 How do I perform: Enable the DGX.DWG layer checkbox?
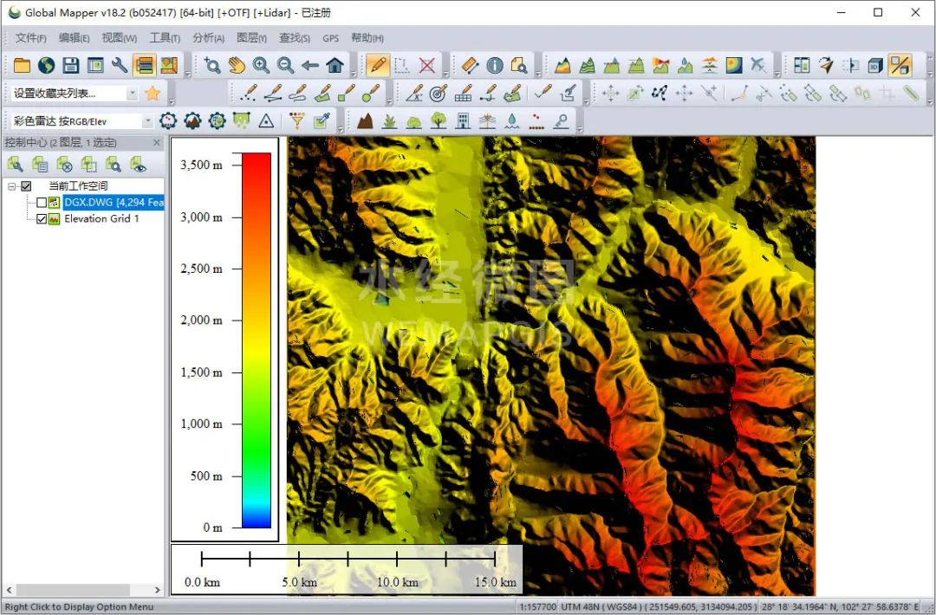(42, 203)
